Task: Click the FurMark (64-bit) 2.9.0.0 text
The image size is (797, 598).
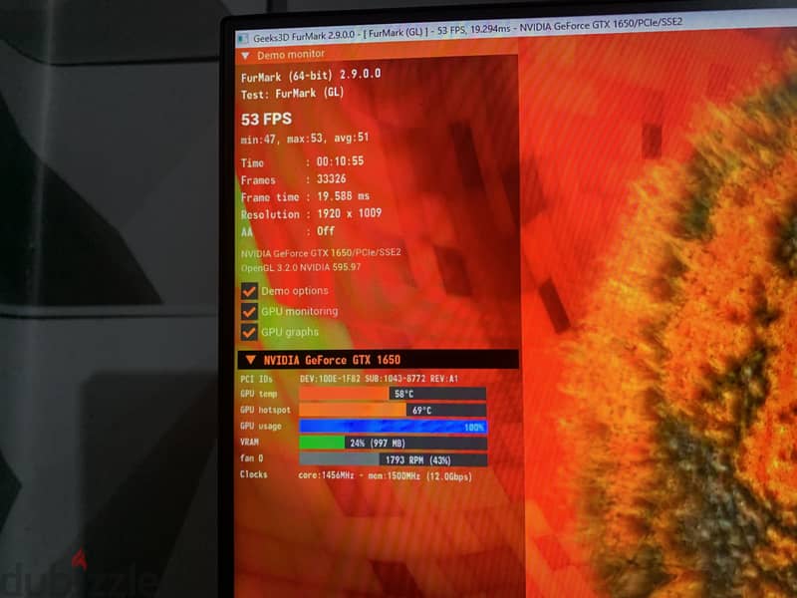Action: click(x=311, y=76)
